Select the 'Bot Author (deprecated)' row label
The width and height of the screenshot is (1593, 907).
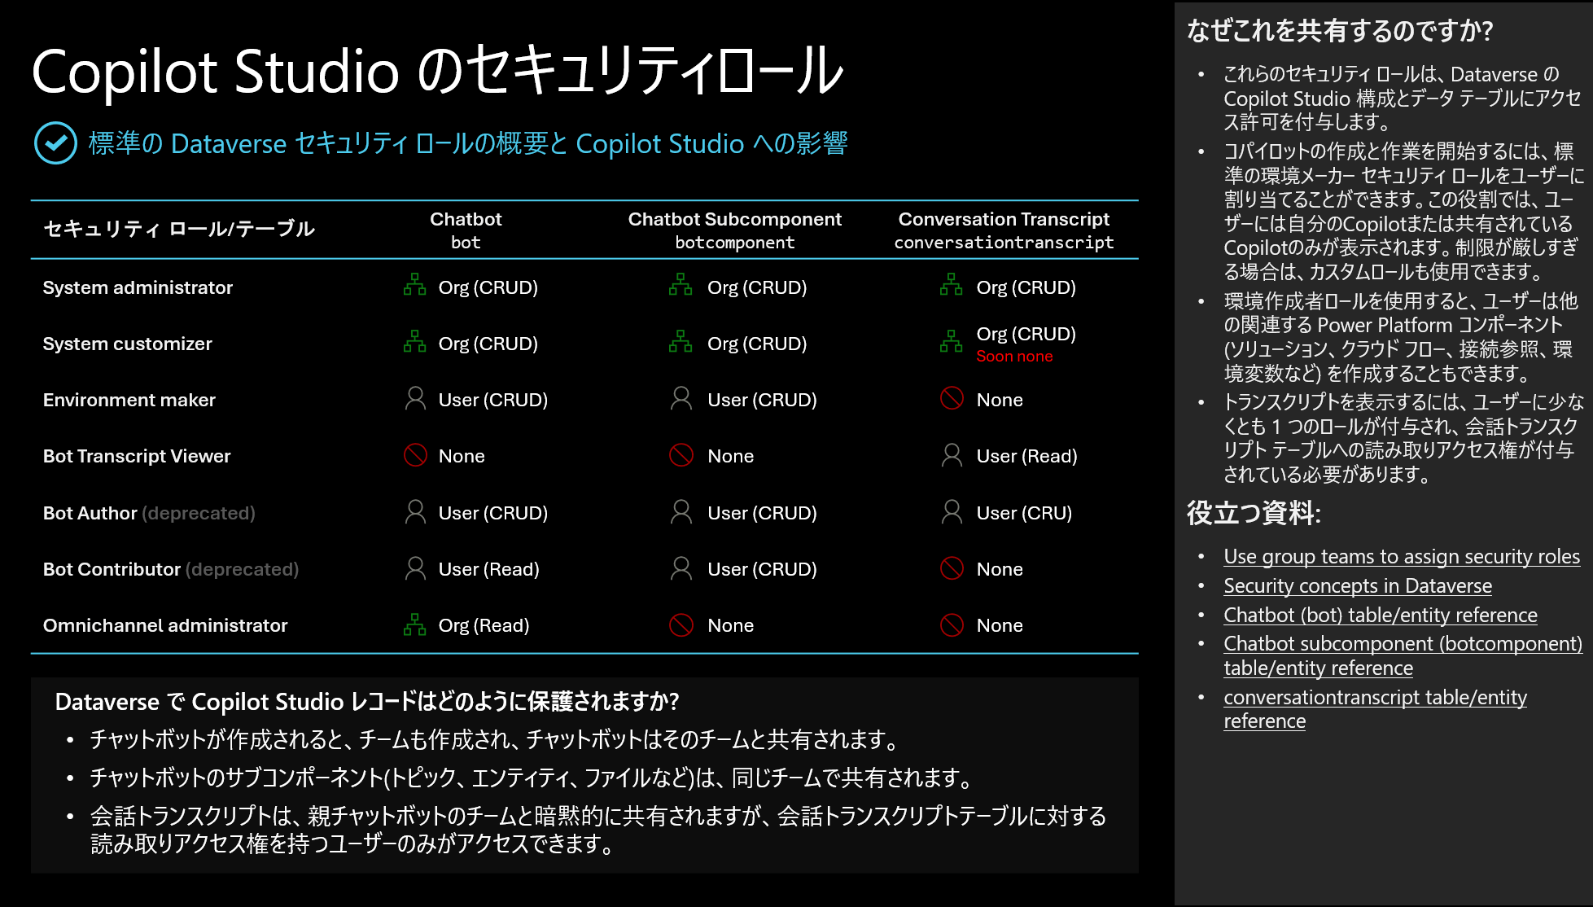[x=149, y=513]
